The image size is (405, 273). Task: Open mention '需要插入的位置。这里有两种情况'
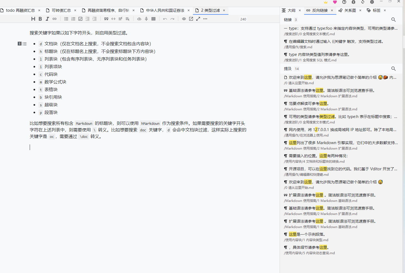(341, 158)
